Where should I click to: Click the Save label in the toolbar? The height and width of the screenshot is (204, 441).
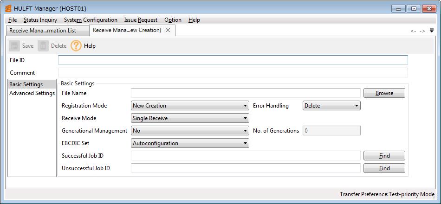tap(28, 46)
